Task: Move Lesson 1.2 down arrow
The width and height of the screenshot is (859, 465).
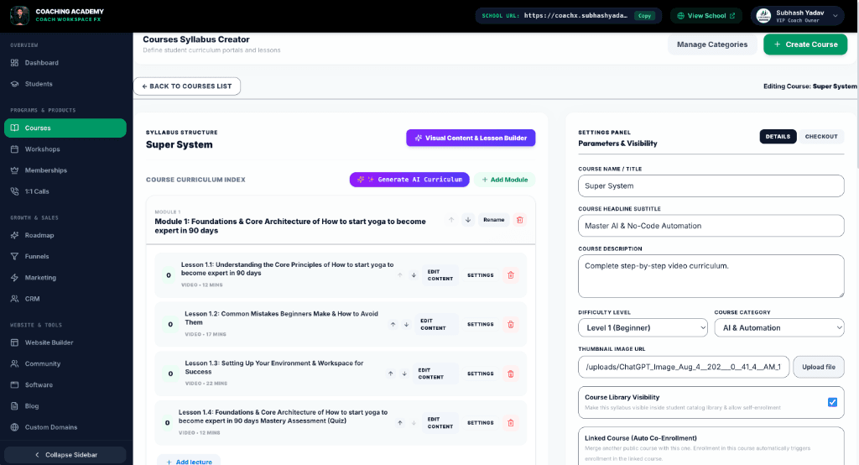Action: [407, 325]
